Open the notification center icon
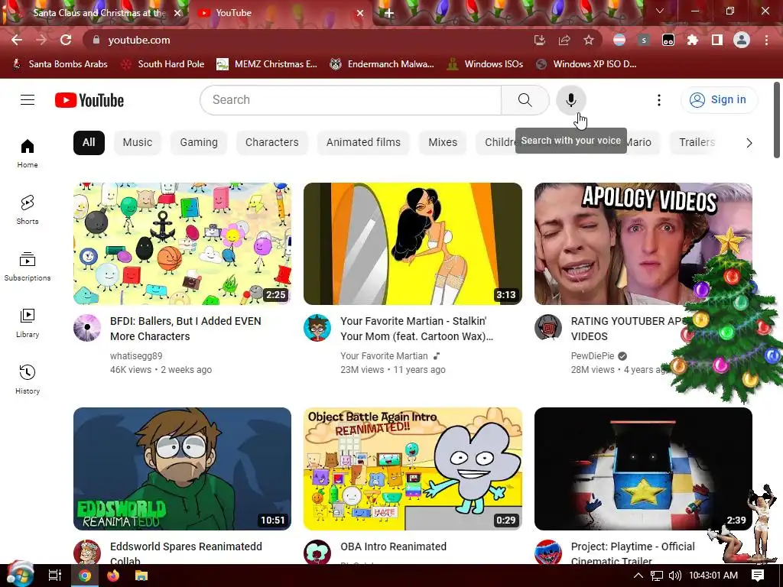Image resolution: width=783 pixels, height=587 pixels. pyautogui.click(x=758, y=576)
